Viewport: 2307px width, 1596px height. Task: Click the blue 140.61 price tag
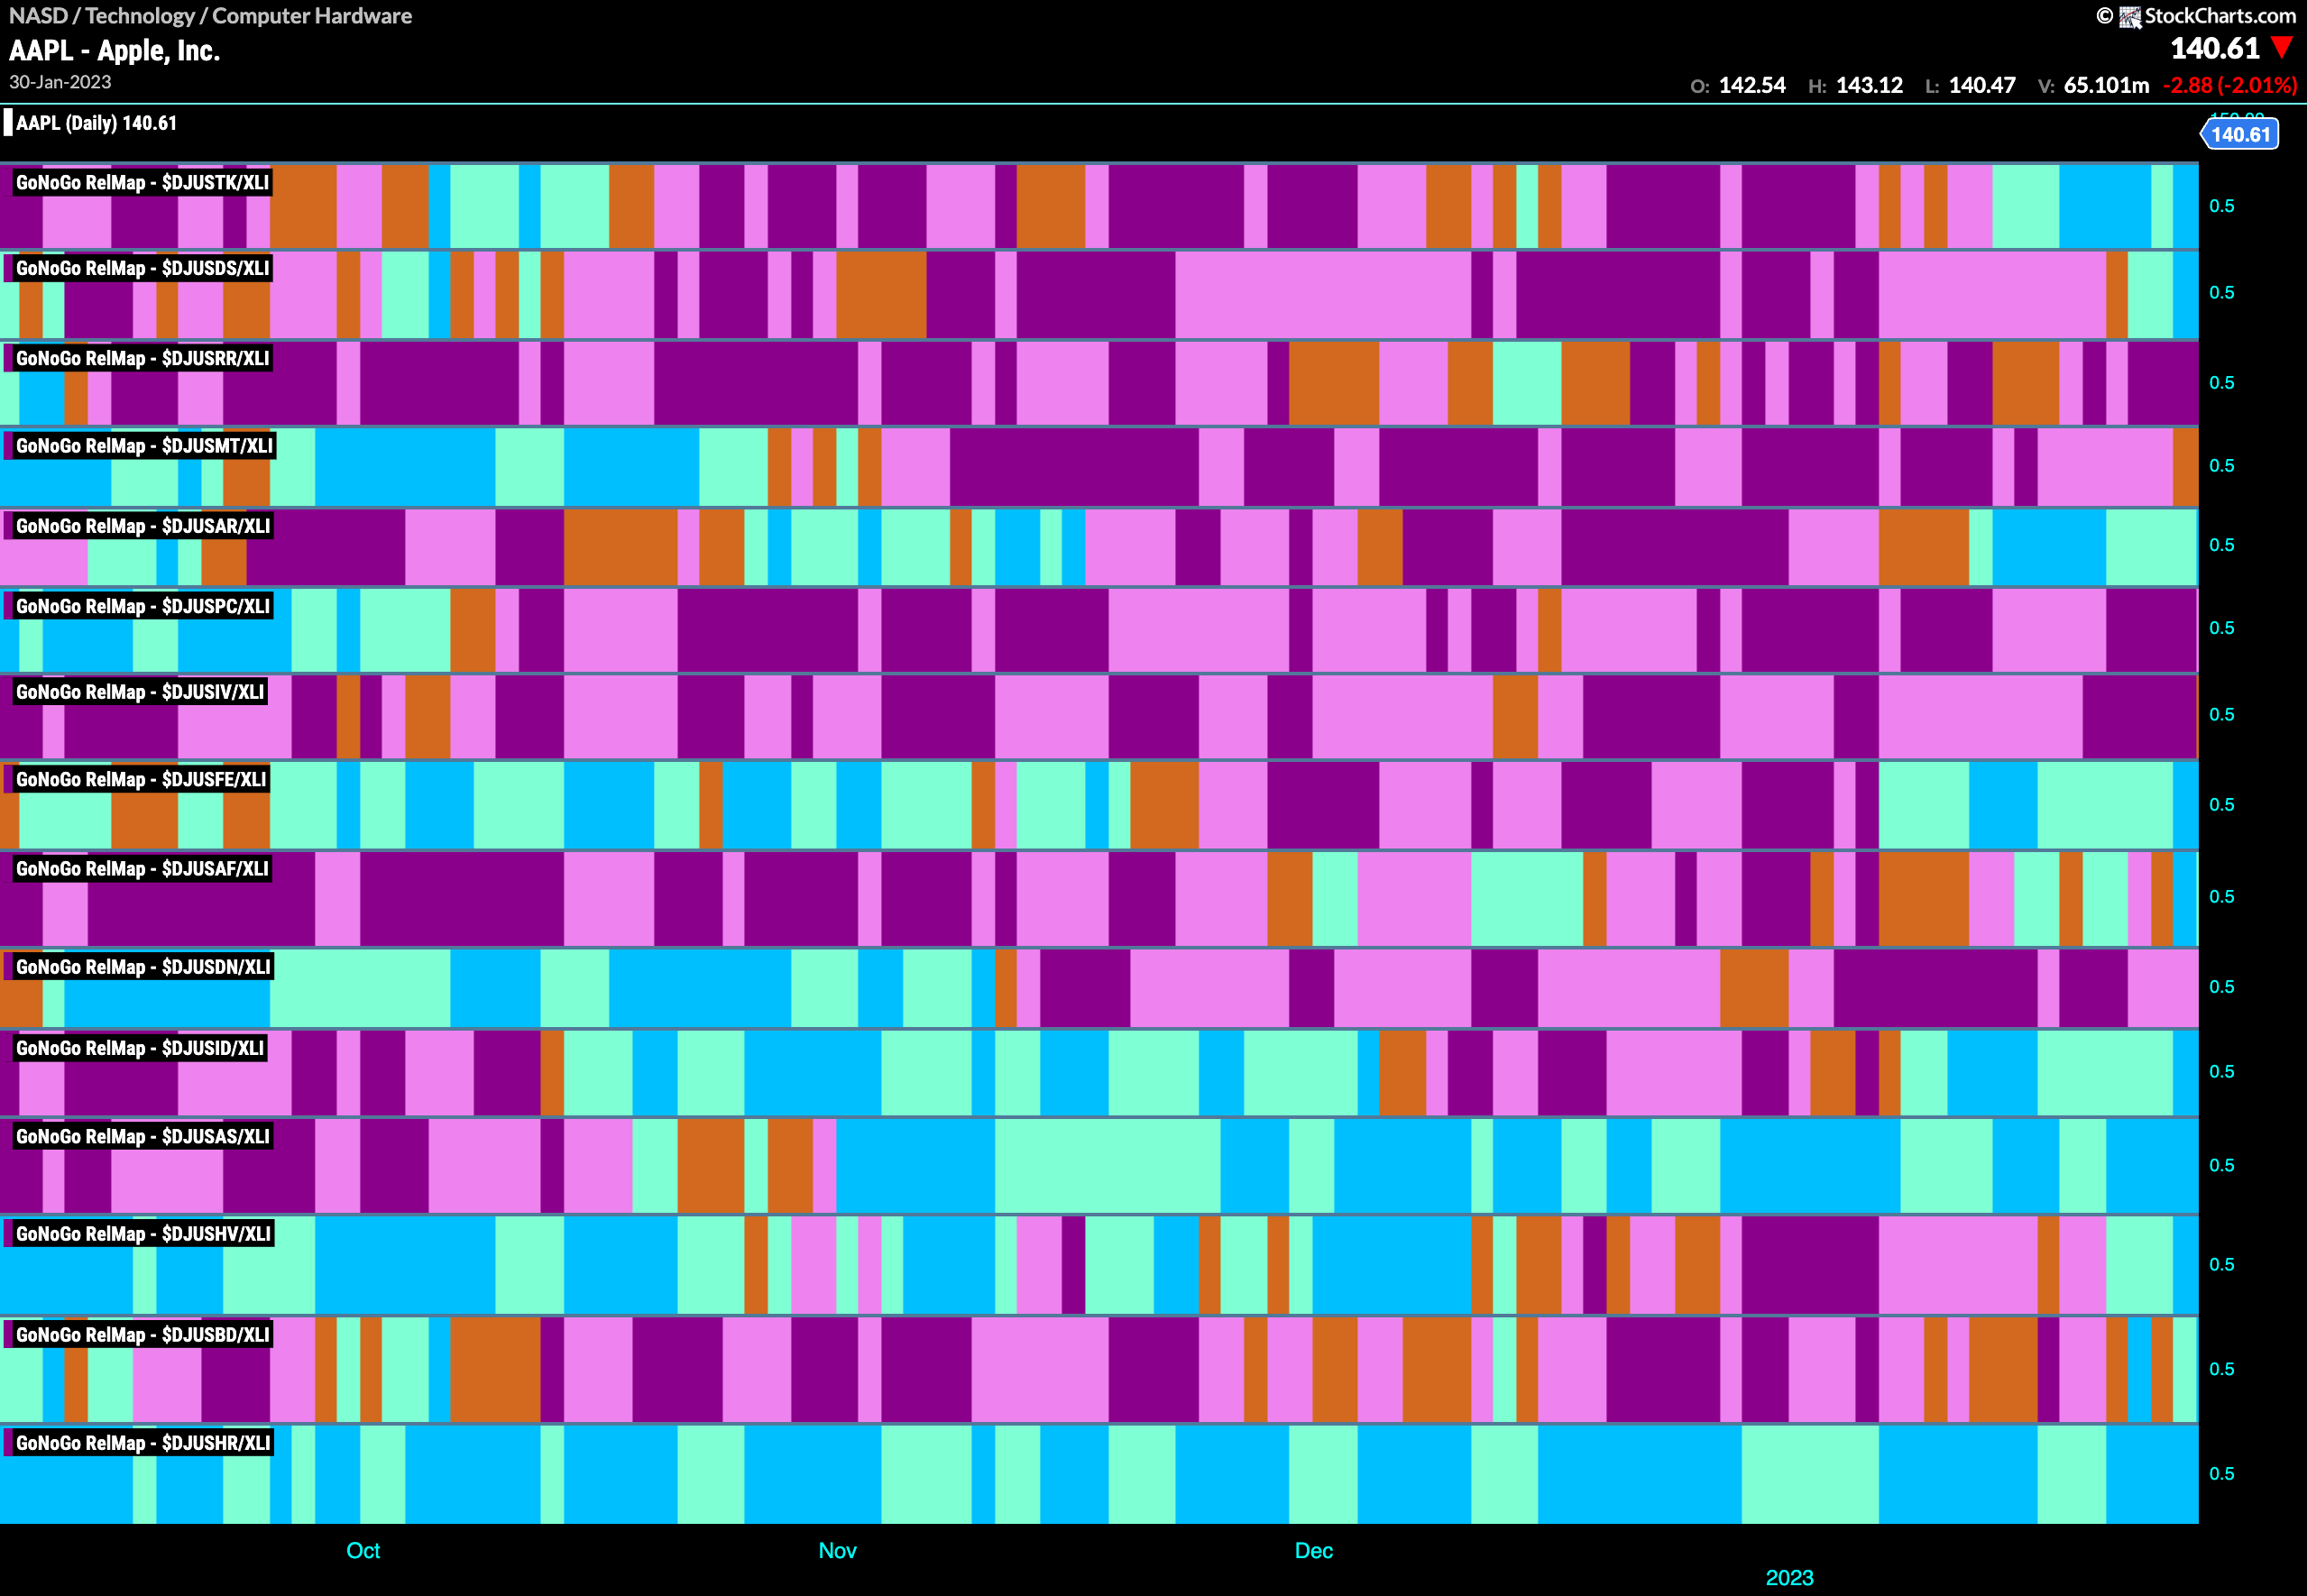pos(2240,134)
